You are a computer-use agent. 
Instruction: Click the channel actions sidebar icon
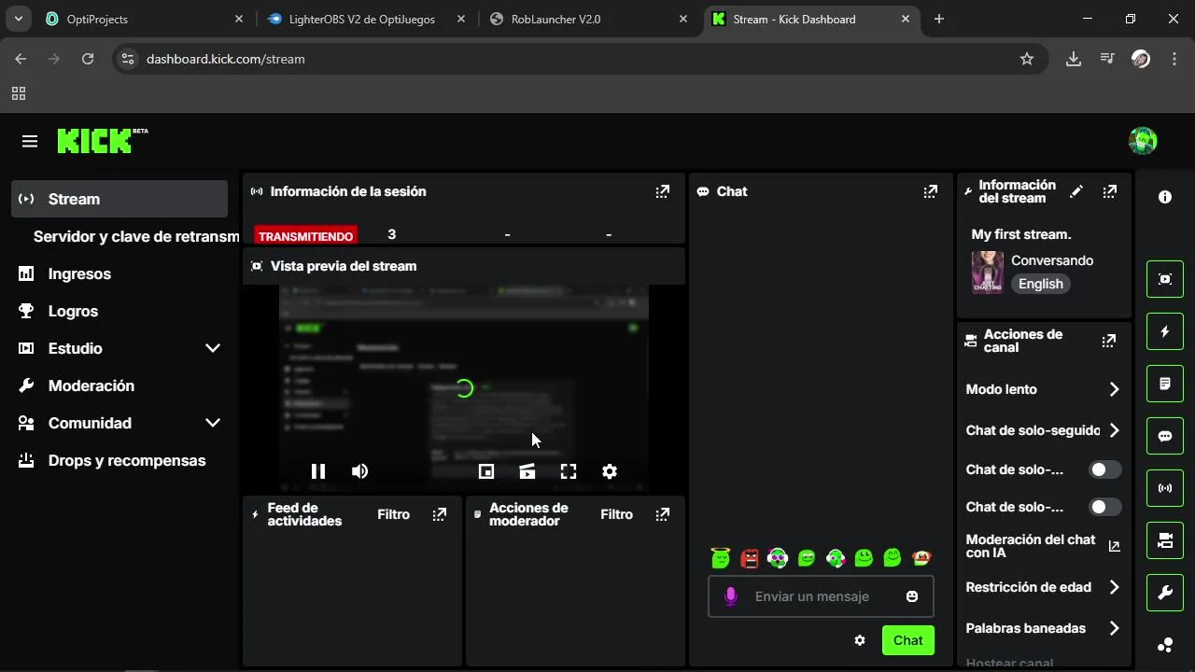(1165, 540)
